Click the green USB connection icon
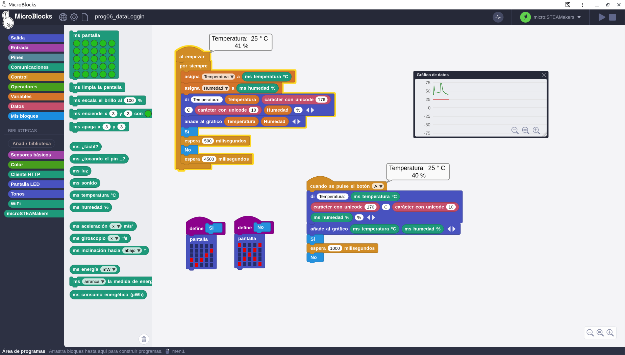Image resolution: width=625 pixels, height=355 pixels. 525,17
